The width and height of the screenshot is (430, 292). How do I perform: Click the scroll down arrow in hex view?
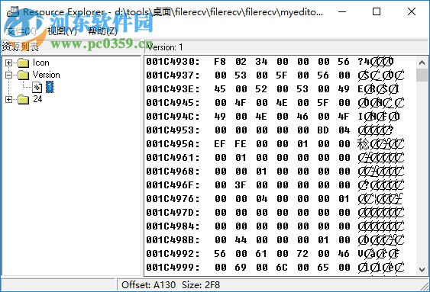pos(422,270)
